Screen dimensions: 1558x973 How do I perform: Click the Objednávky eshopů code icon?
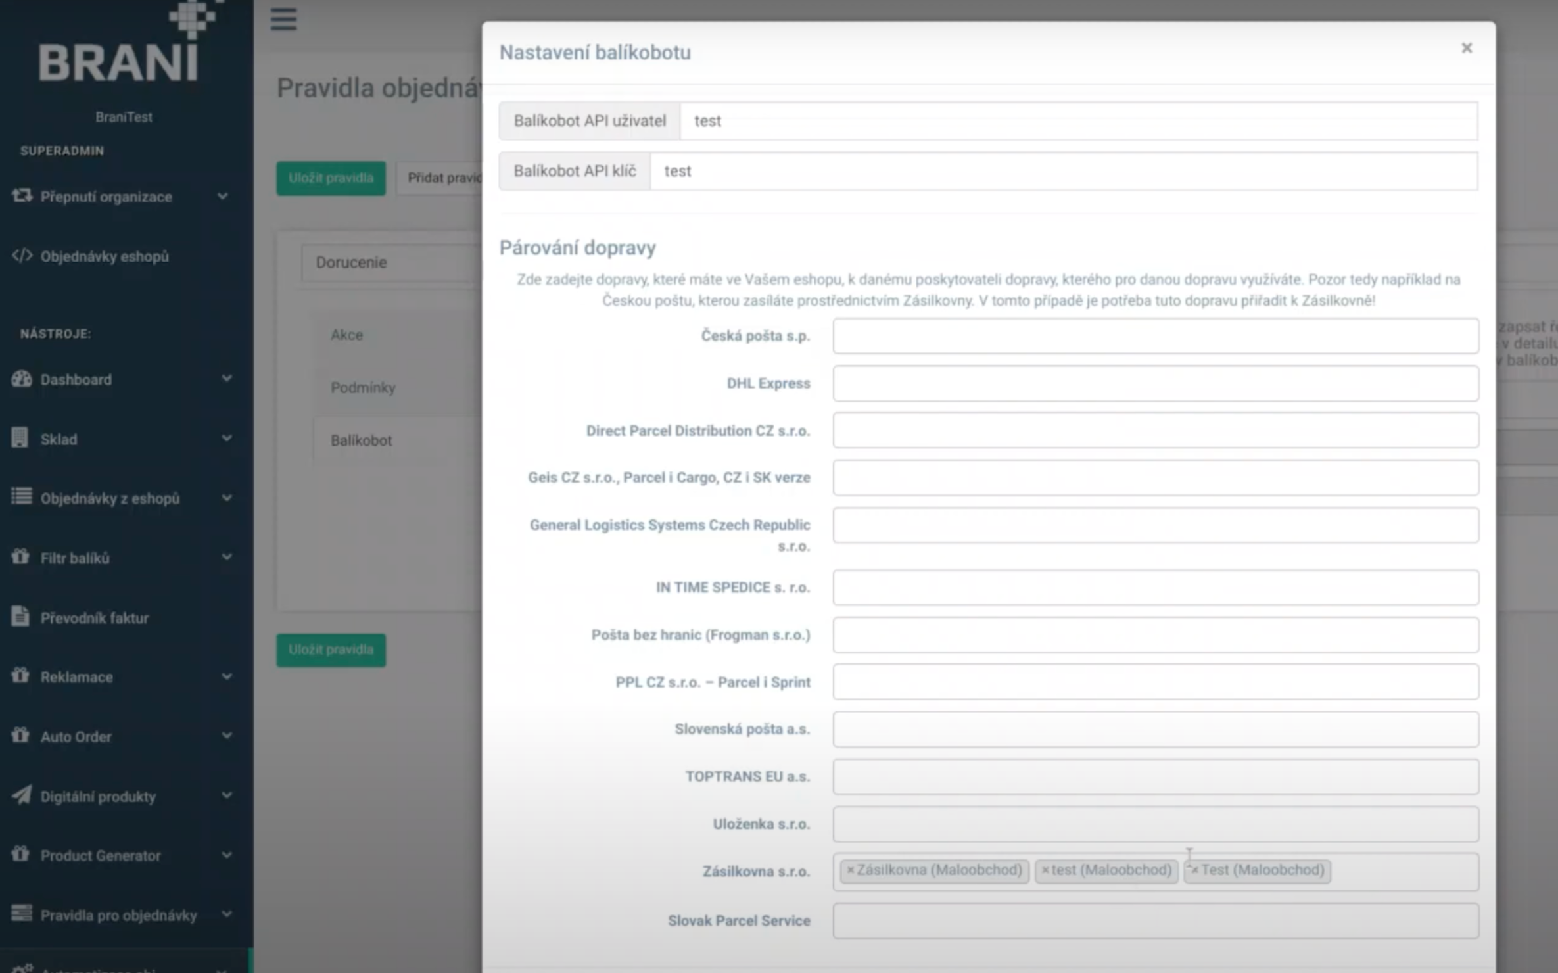click(x=22, y=256)
